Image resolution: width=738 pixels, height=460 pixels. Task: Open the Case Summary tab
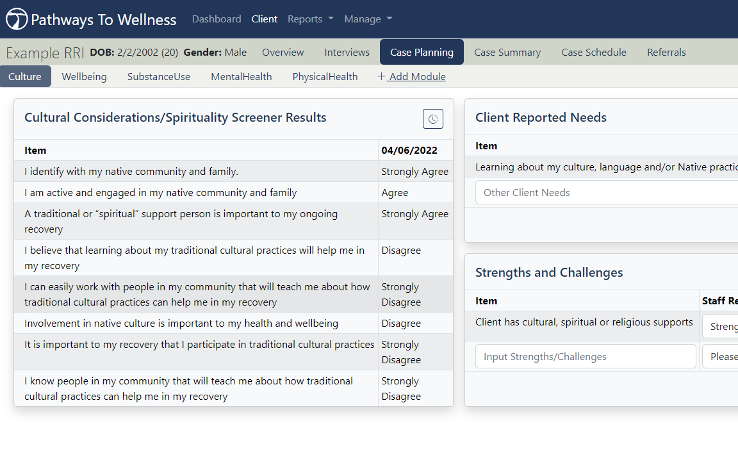tap(507, 53)
